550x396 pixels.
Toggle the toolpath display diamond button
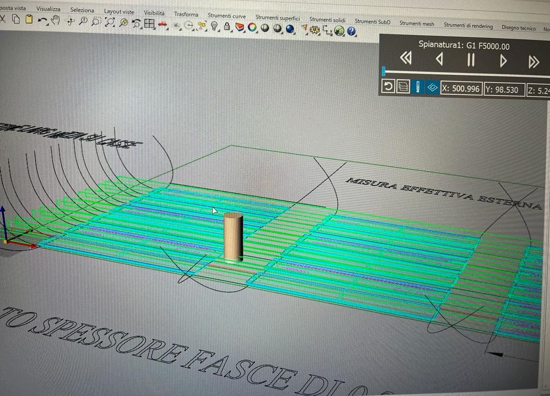[432, 88]
